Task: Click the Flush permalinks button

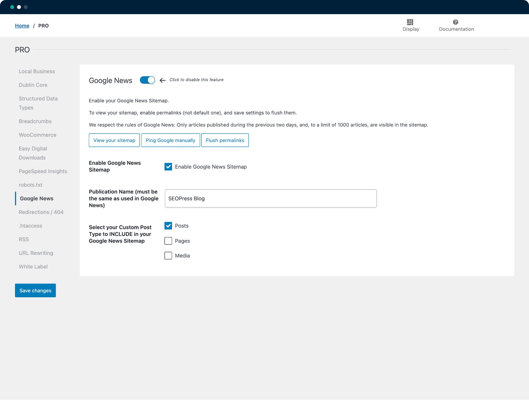Action: pos(225,140)
